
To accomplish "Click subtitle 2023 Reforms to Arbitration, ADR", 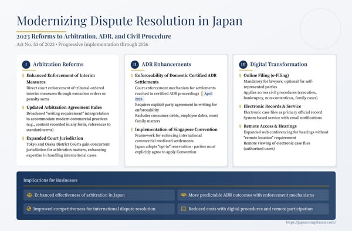I will coord(94,36).
